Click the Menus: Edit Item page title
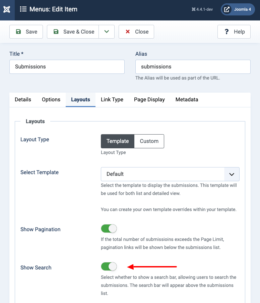Viewport: 260px width, 303px height. click(x=53, y=9)
